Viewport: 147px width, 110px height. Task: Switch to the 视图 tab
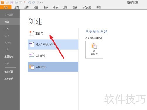click(36, 8)
